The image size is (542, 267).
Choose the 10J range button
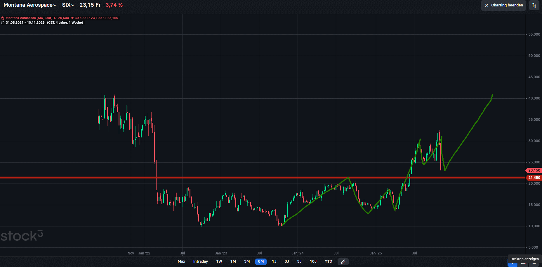pos(313,261)
